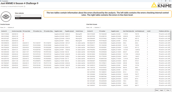Sort by Invoice issue date column header
This screenshot has height=92, width=172.
pos(17,31)
